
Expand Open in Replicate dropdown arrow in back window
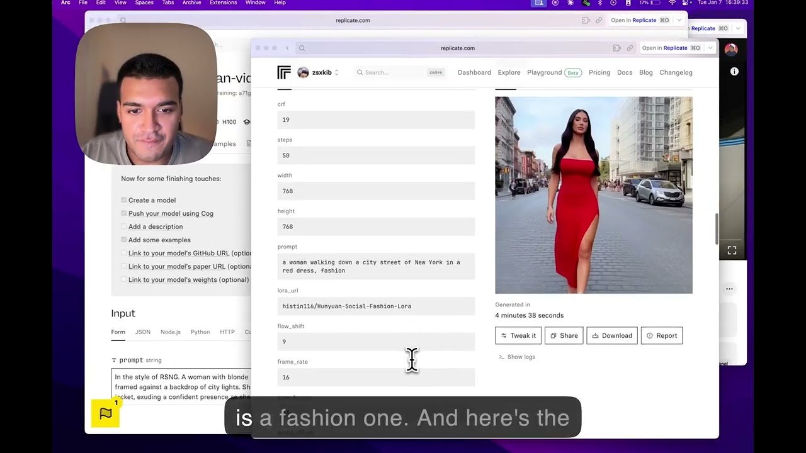click(x=679, y=20)
